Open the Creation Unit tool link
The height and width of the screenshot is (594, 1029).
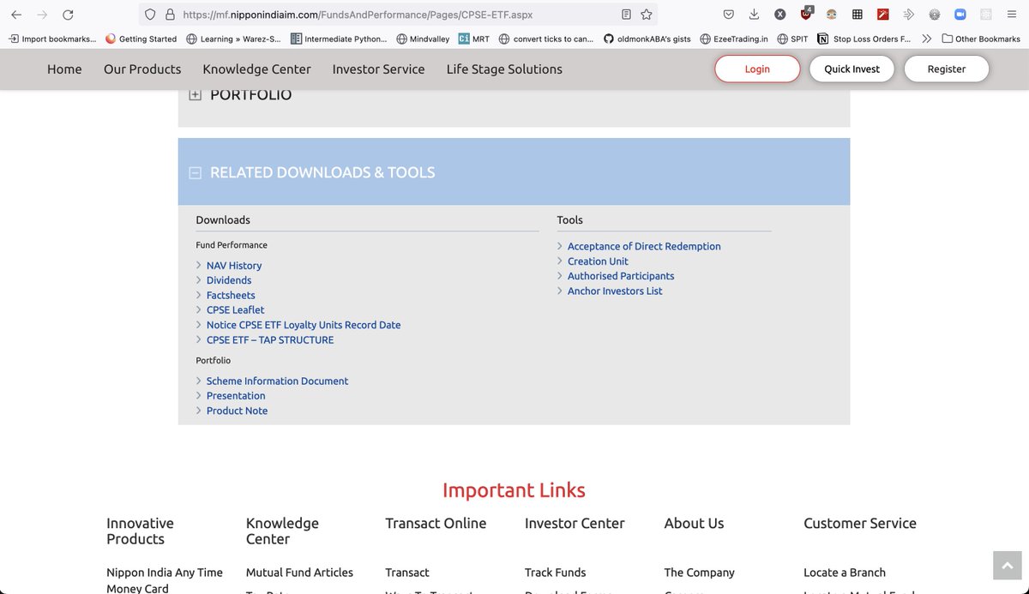pos(598,261)
